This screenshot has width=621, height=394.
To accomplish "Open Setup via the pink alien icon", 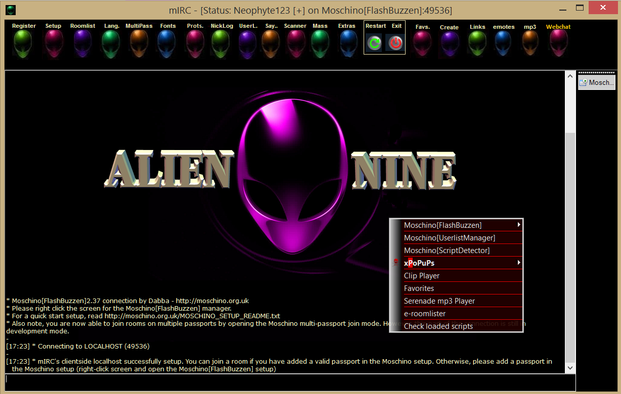I will [54, 43].
